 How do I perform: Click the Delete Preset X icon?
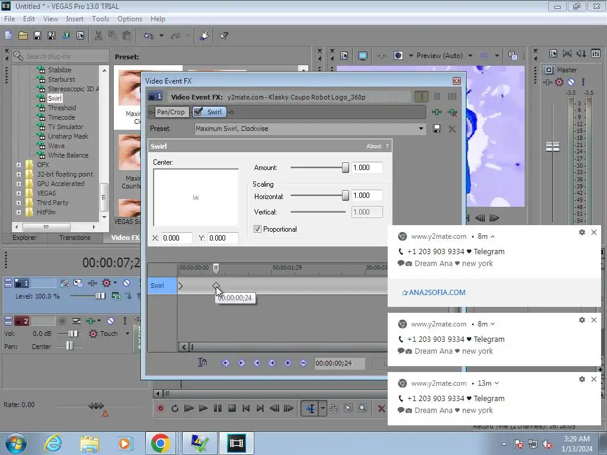[x=452, y=129]
